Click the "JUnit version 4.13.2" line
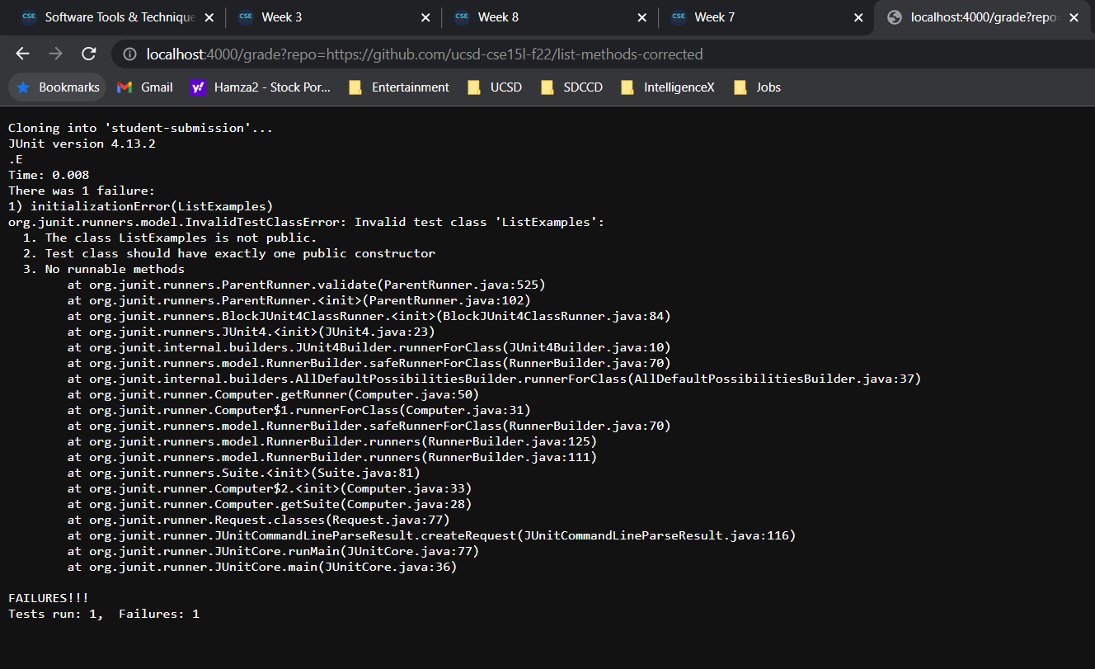1095x669 pixels. click(x=82, y=144)
